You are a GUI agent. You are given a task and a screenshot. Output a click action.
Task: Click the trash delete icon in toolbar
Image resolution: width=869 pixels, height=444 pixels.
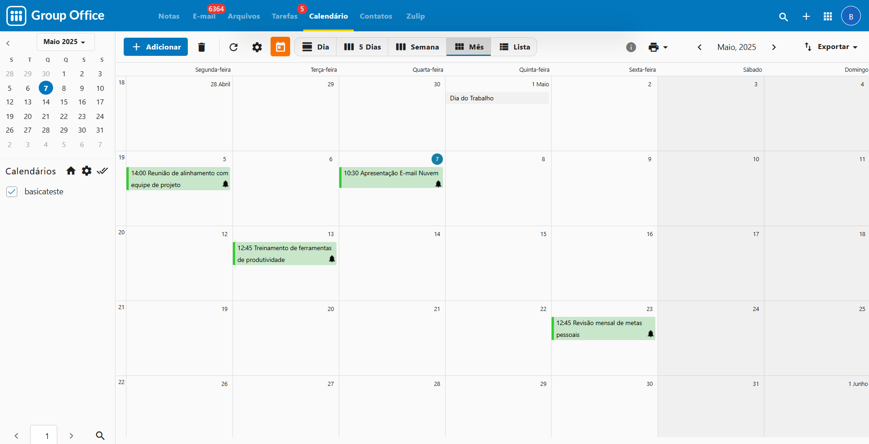pyautogui.click(x=201, y=47)
